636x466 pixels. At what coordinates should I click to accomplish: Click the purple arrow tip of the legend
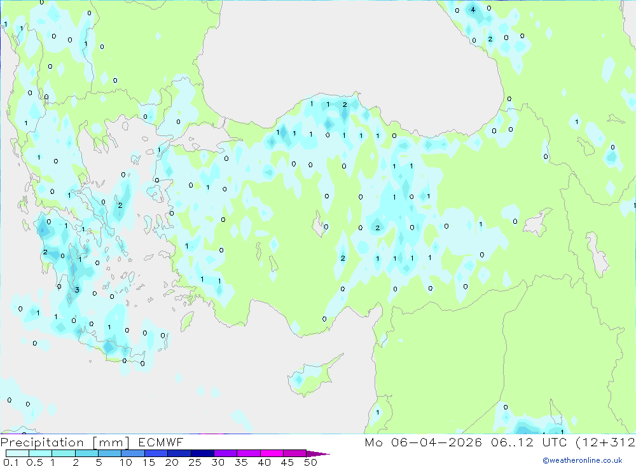tap(319, 453)
